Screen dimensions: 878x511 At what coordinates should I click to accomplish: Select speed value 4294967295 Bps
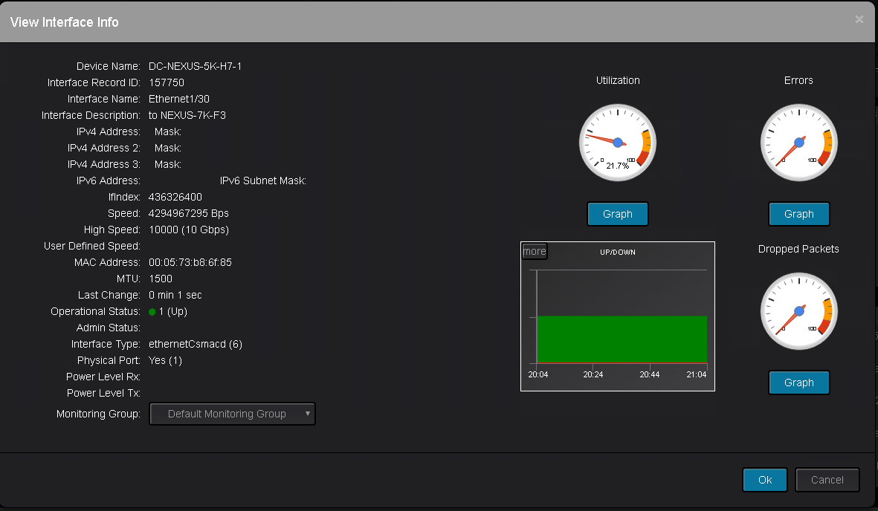[x=189, y=213]
